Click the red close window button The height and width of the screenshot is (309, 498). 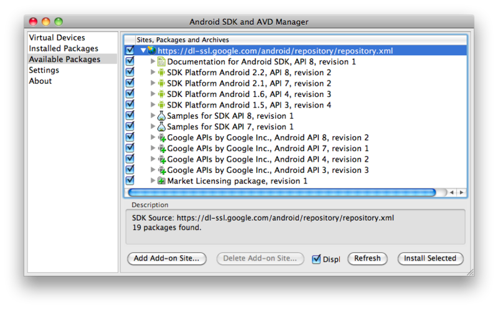pos(33,22)
